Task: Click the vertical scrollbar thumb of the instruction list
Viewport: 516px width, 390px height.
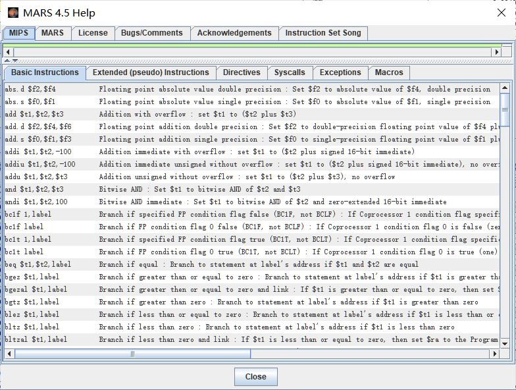Action: point(505,109)
